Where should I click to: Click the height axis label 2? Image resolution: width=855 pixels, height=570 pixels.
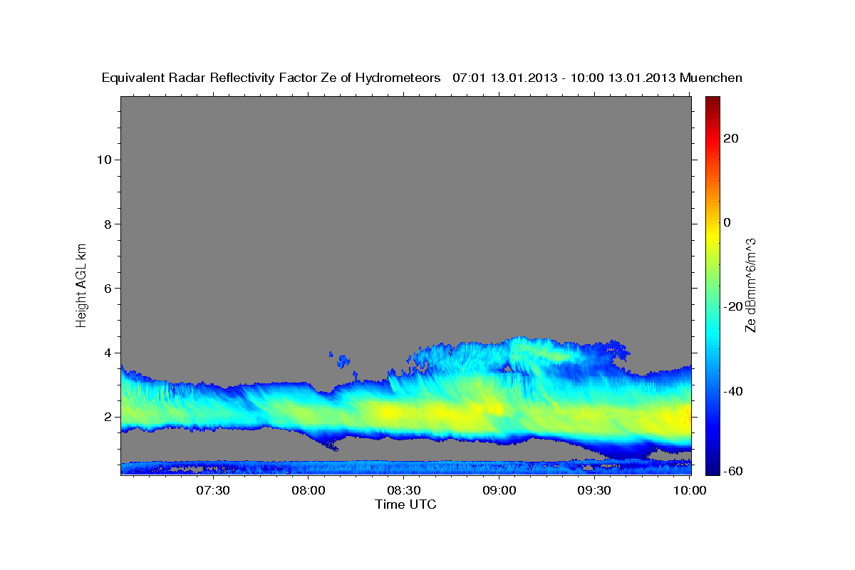pyautogui.click(x=106, y=417)
